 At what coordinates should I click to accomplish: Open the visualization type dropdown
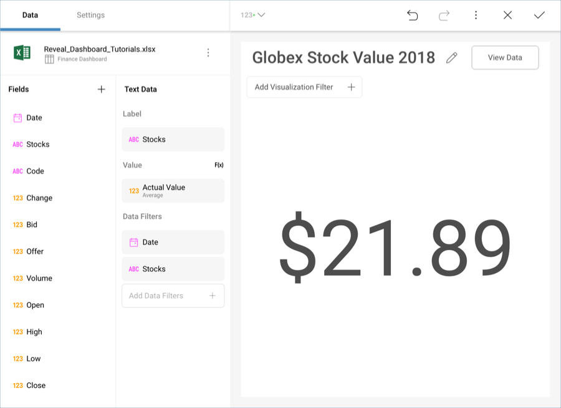[252, 15]
